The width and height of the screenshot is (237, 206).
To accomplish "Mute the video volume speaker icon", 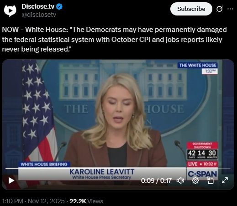I will click(180, 180).
